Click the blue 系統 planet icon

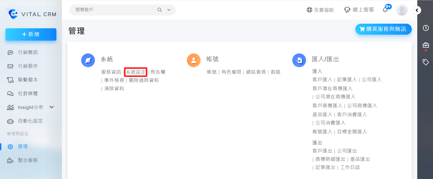point(88,60)
